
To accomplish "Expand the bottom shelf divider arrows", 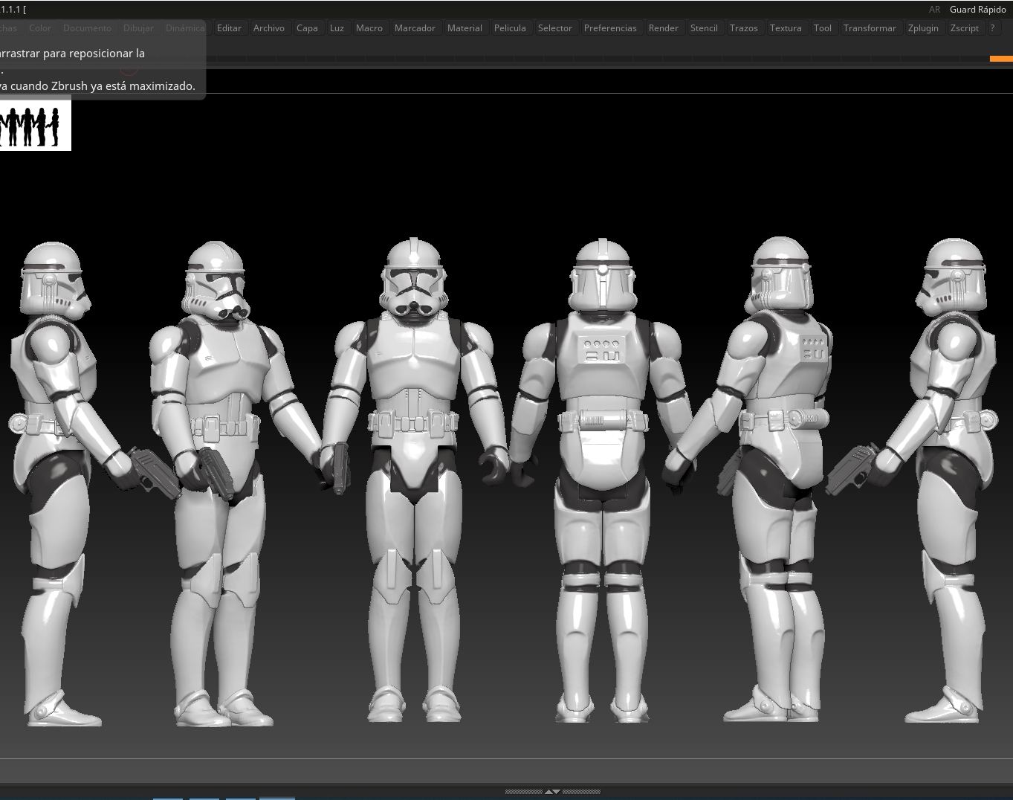I will tap(552, 792).
